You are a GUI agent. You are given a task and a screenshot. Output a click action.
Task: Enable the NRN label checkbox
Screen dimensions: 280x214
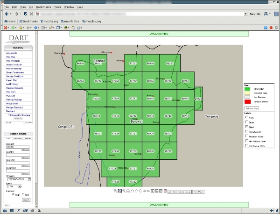[x=247, y=117]
